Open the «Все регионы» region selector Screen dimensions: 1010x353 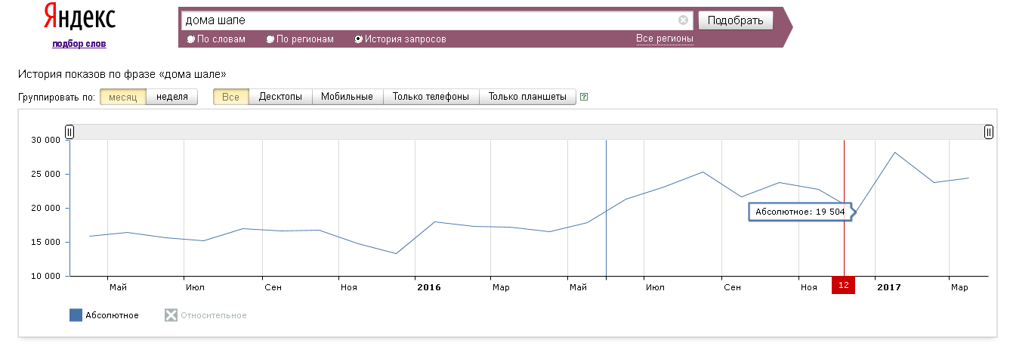[664, 39]
